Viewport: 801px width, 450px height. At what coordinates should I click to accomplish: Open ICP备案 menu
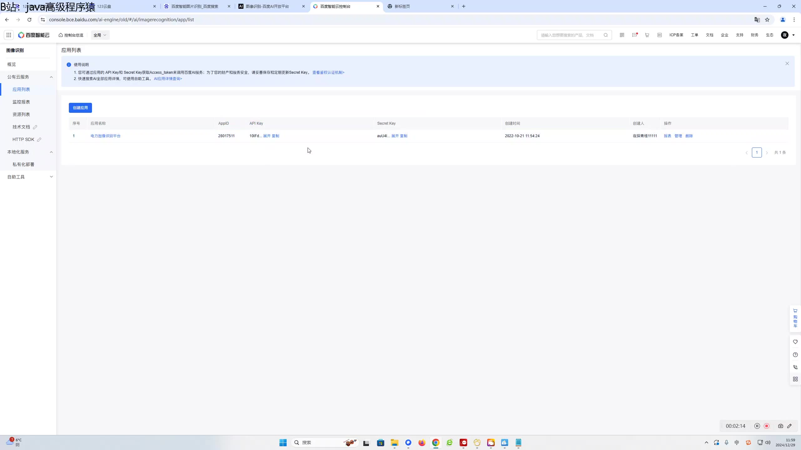[676, 35]
